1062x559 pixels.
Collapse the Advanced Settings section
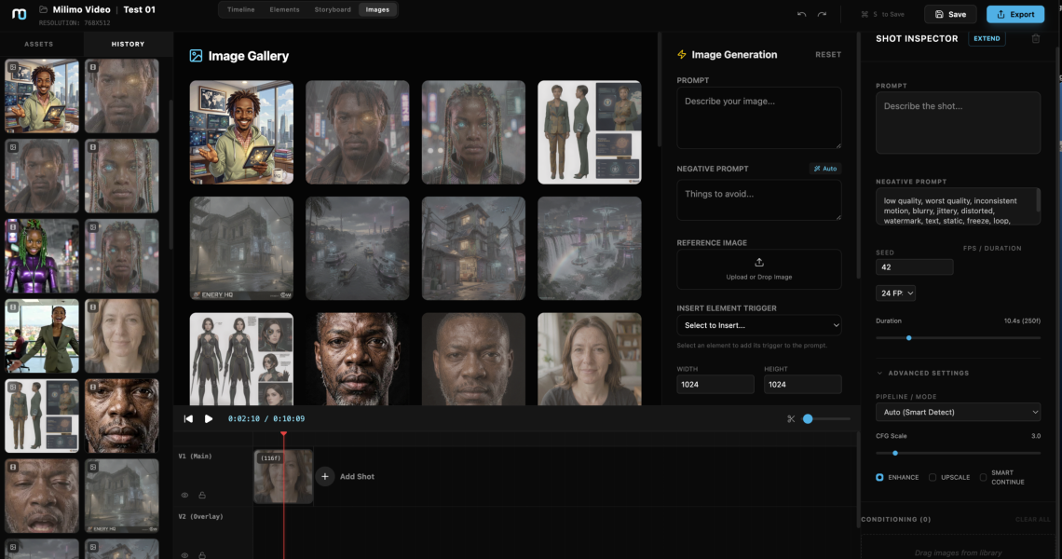(x=880, y=374)
